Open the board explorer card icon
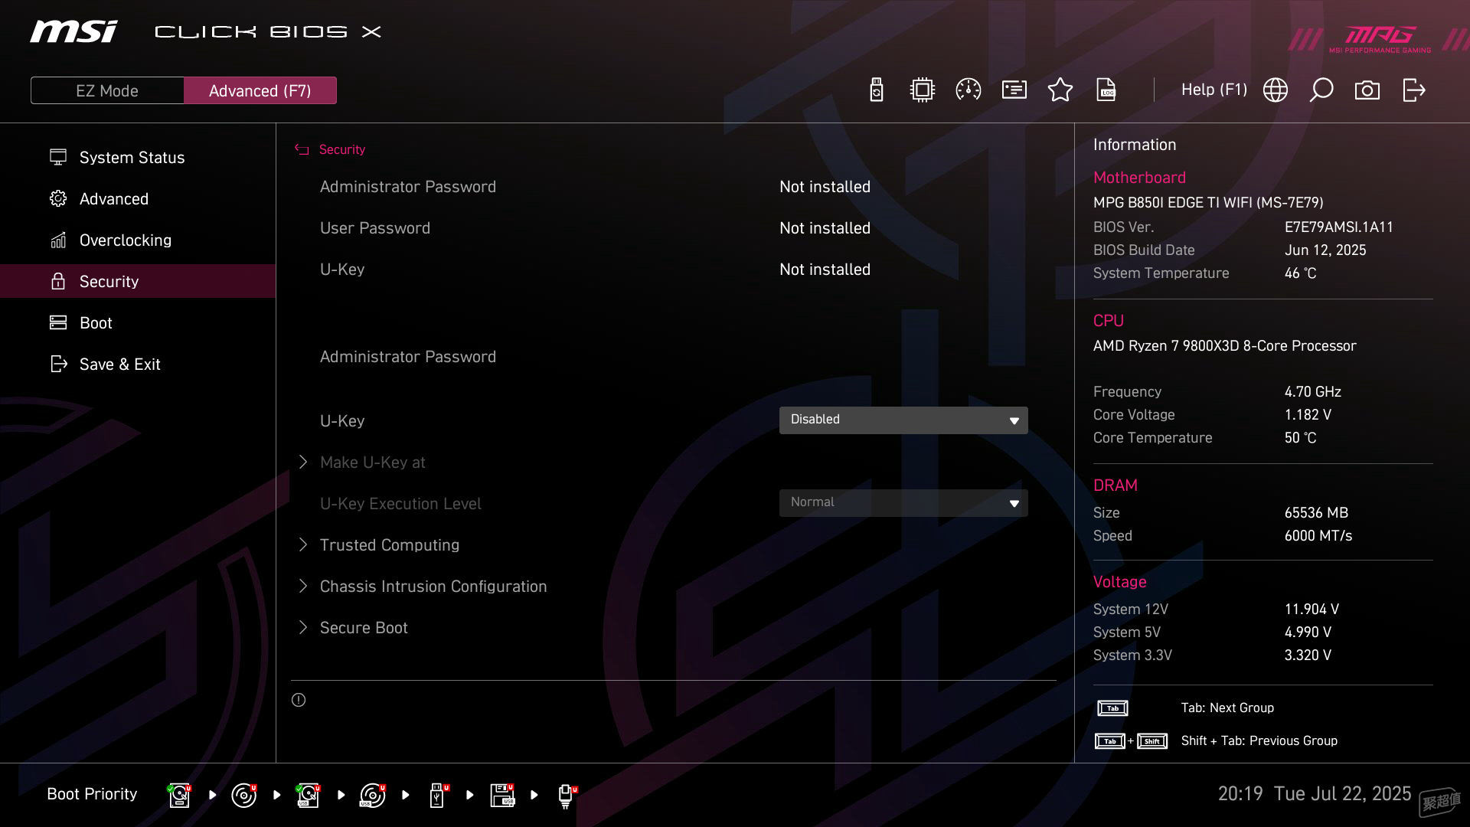The image size is (1470, 827). point(1014,90)
